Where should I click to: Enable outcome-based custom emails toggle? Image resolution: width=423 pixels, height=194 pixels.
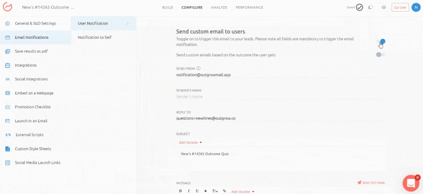point(380,55)
